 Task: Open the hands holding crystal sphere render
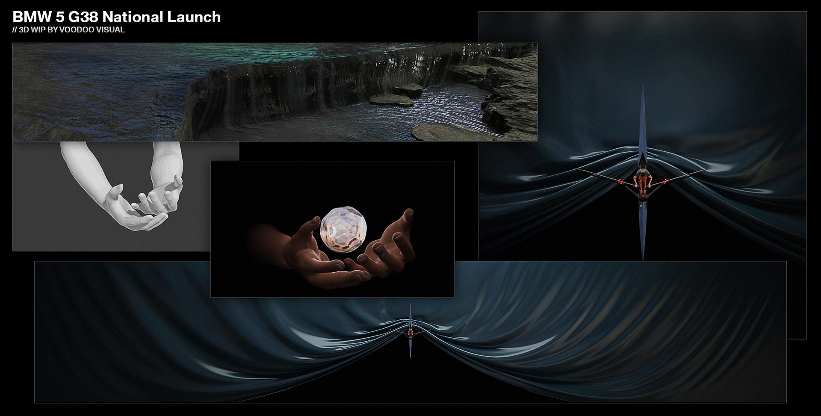[x=333, y=229]
